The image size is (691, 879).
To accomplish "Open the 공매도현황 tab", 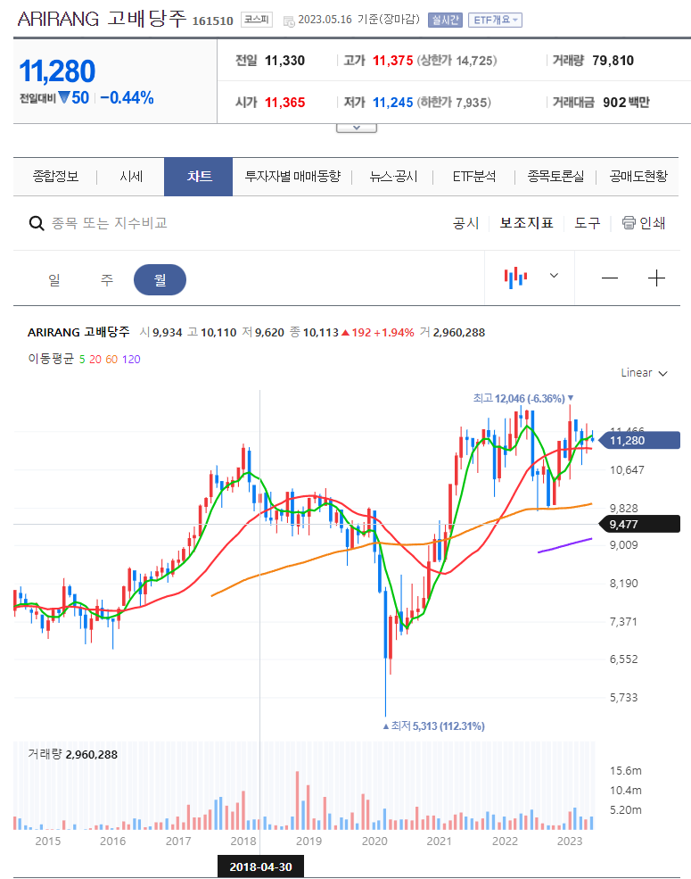I will point(638,177).
